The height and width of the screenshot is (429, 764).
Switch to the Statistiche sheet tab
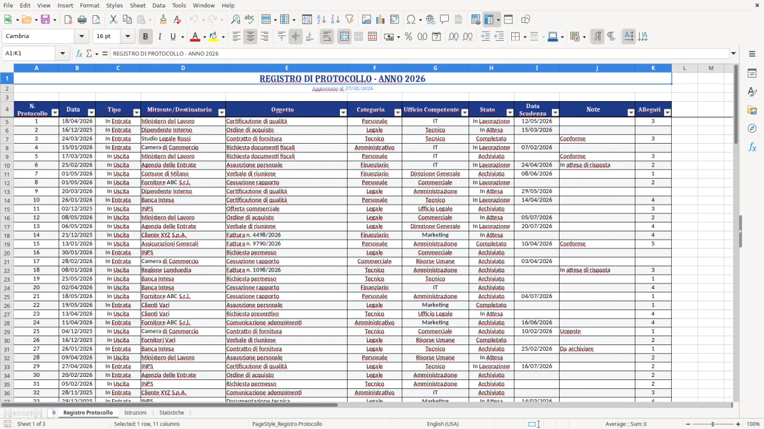point(172,412)
